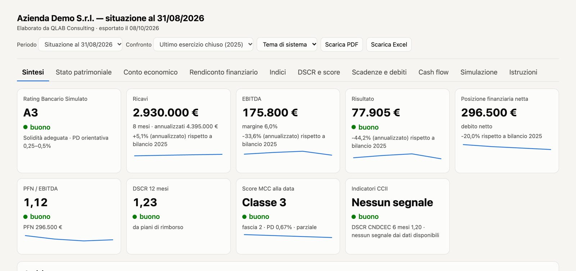This screenshot has height=271, width=576.
Task: Click the Score MCC value Classe 3
Action: [x=264, y=202]
